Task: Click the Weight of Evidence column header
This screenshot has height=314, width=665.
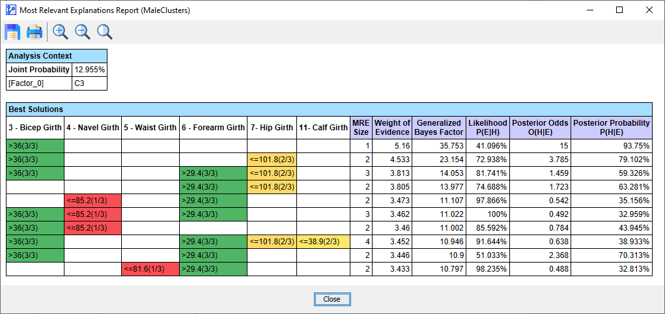Action: point(392,127)
